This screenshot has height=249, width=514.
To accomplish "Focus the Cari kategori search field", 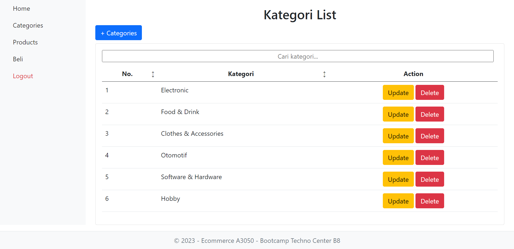I will (x=297, y=56).
